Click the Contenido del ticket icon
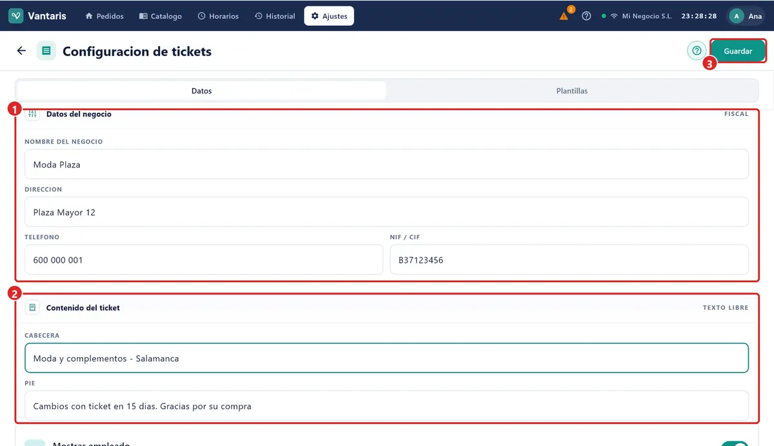 33,308
